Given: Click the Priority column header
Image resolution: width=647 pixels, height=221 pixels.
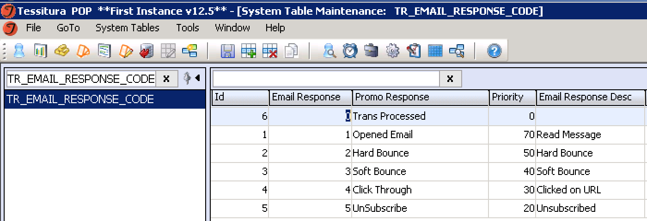Looking at the screenshot, I should pyautogui.click(x=513, y=97).
